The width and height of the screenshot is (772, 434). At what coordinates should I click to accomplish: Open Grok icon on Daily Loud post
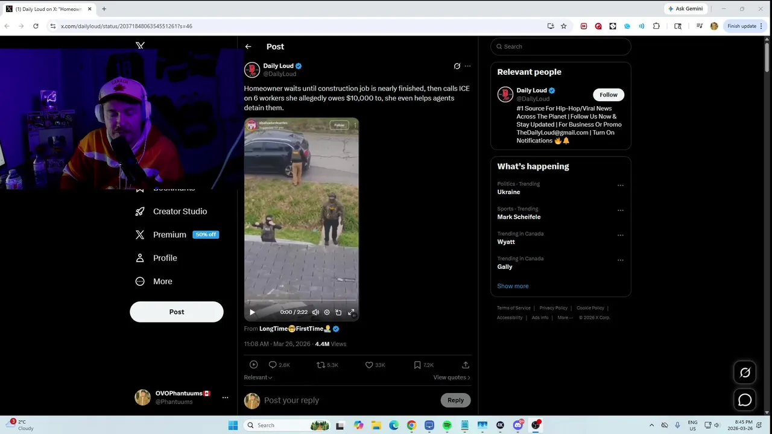point(457,66)
